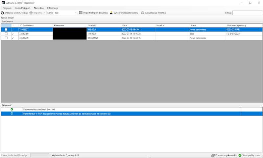
Task: Click Nowe zamówienia status of order 73538236
Action: (207, 38)
